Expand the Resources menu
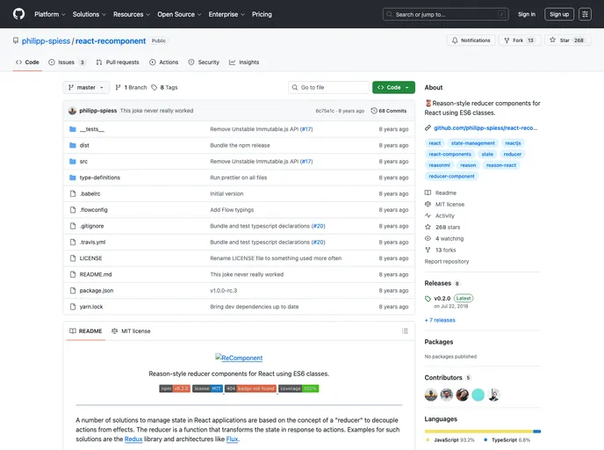Image resolution: width=604 pixels, height=450 pixels. 132,14
